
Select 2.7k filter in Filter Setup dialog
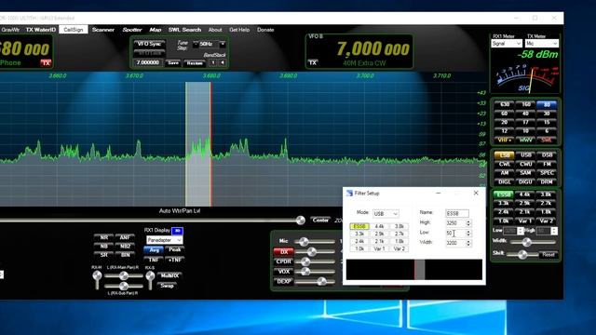[400, 234]
